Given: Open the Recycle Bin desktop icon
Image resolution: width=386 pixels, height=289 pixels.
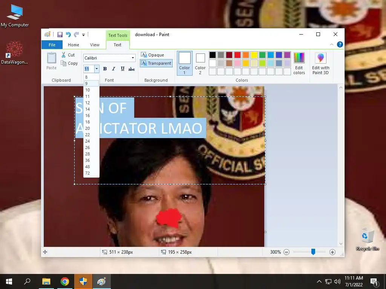Looking at the screenshot, I should (x=368, y=239).
